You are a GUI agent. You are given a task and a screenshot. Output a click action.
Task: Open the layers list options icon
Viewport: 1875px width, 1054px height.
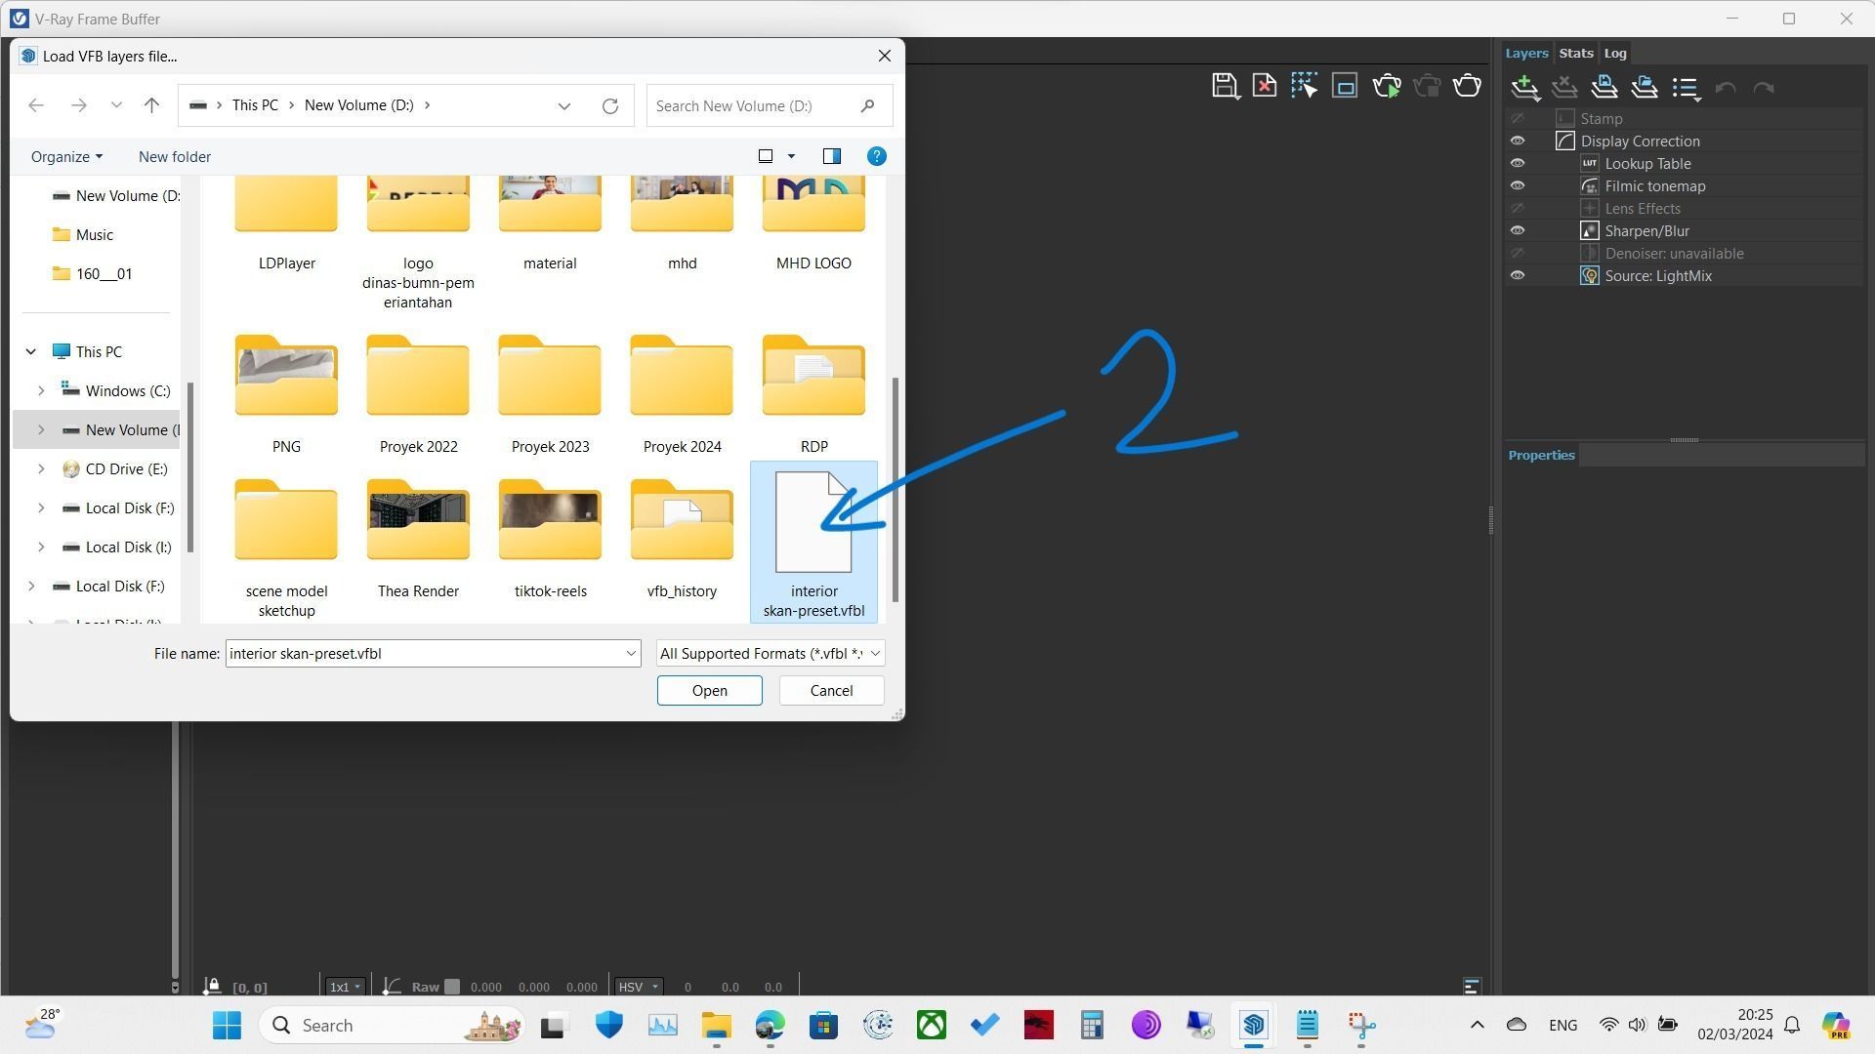coord(1686,88)
